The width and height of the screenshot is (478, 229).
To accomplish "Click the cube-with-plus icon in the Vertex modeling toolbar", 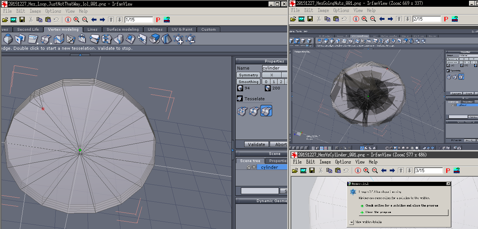I will [179, 39].
